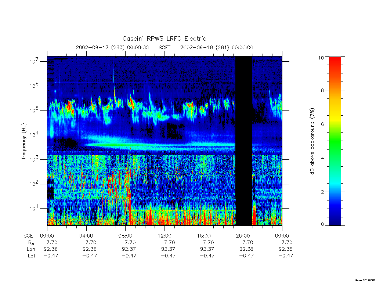Click the 10^7 frequency tick label
This screenshot has width=376, height=282.
click(34, 61)
